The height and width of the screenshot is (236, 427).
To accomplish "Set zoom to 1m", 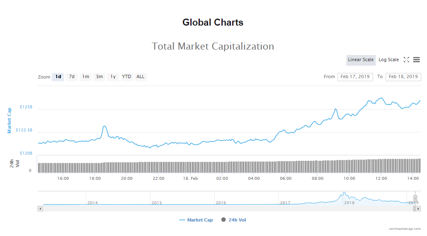I will pos(85,77).
